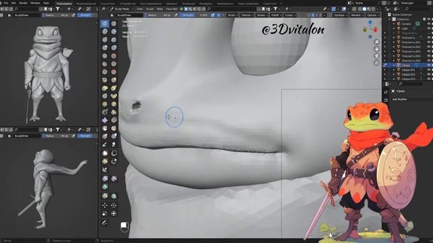The height and width of the screenshot is (243, 433).
Task: Adjust main viewport Strength slider
Action: point(196,15)
